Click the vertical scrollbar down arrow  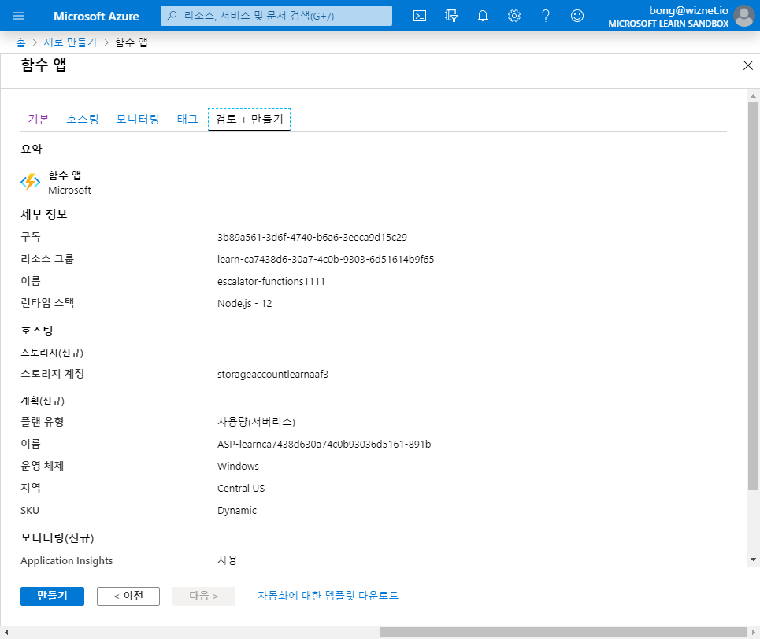[x=753, y=560]
